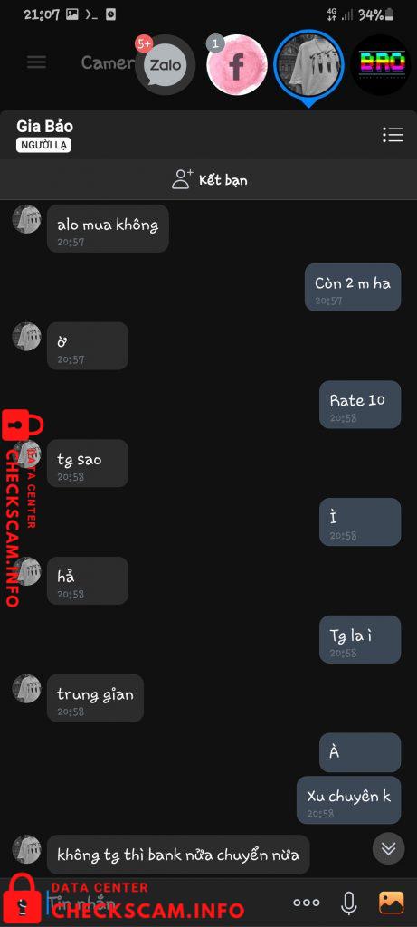Tap the avatar beside 'alo mua không'

(26, 219)
